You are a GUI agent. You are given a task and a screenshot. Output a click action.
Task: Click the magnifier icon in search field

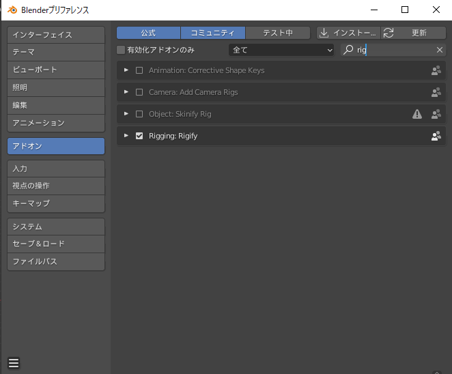[348, 50]
